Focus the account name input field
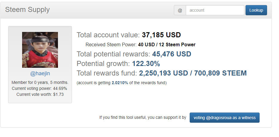Image resolution: width=279 pixels, height=137 pixels. point(215,10)
